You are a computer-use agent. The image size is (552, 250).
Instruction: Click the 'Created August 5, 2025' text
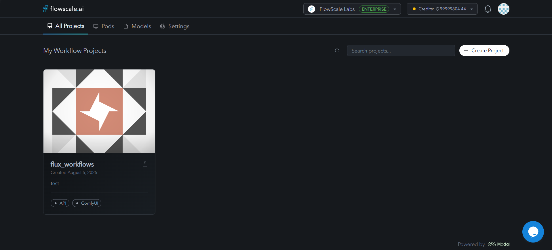pyautogui.click(x=74, y=173)
